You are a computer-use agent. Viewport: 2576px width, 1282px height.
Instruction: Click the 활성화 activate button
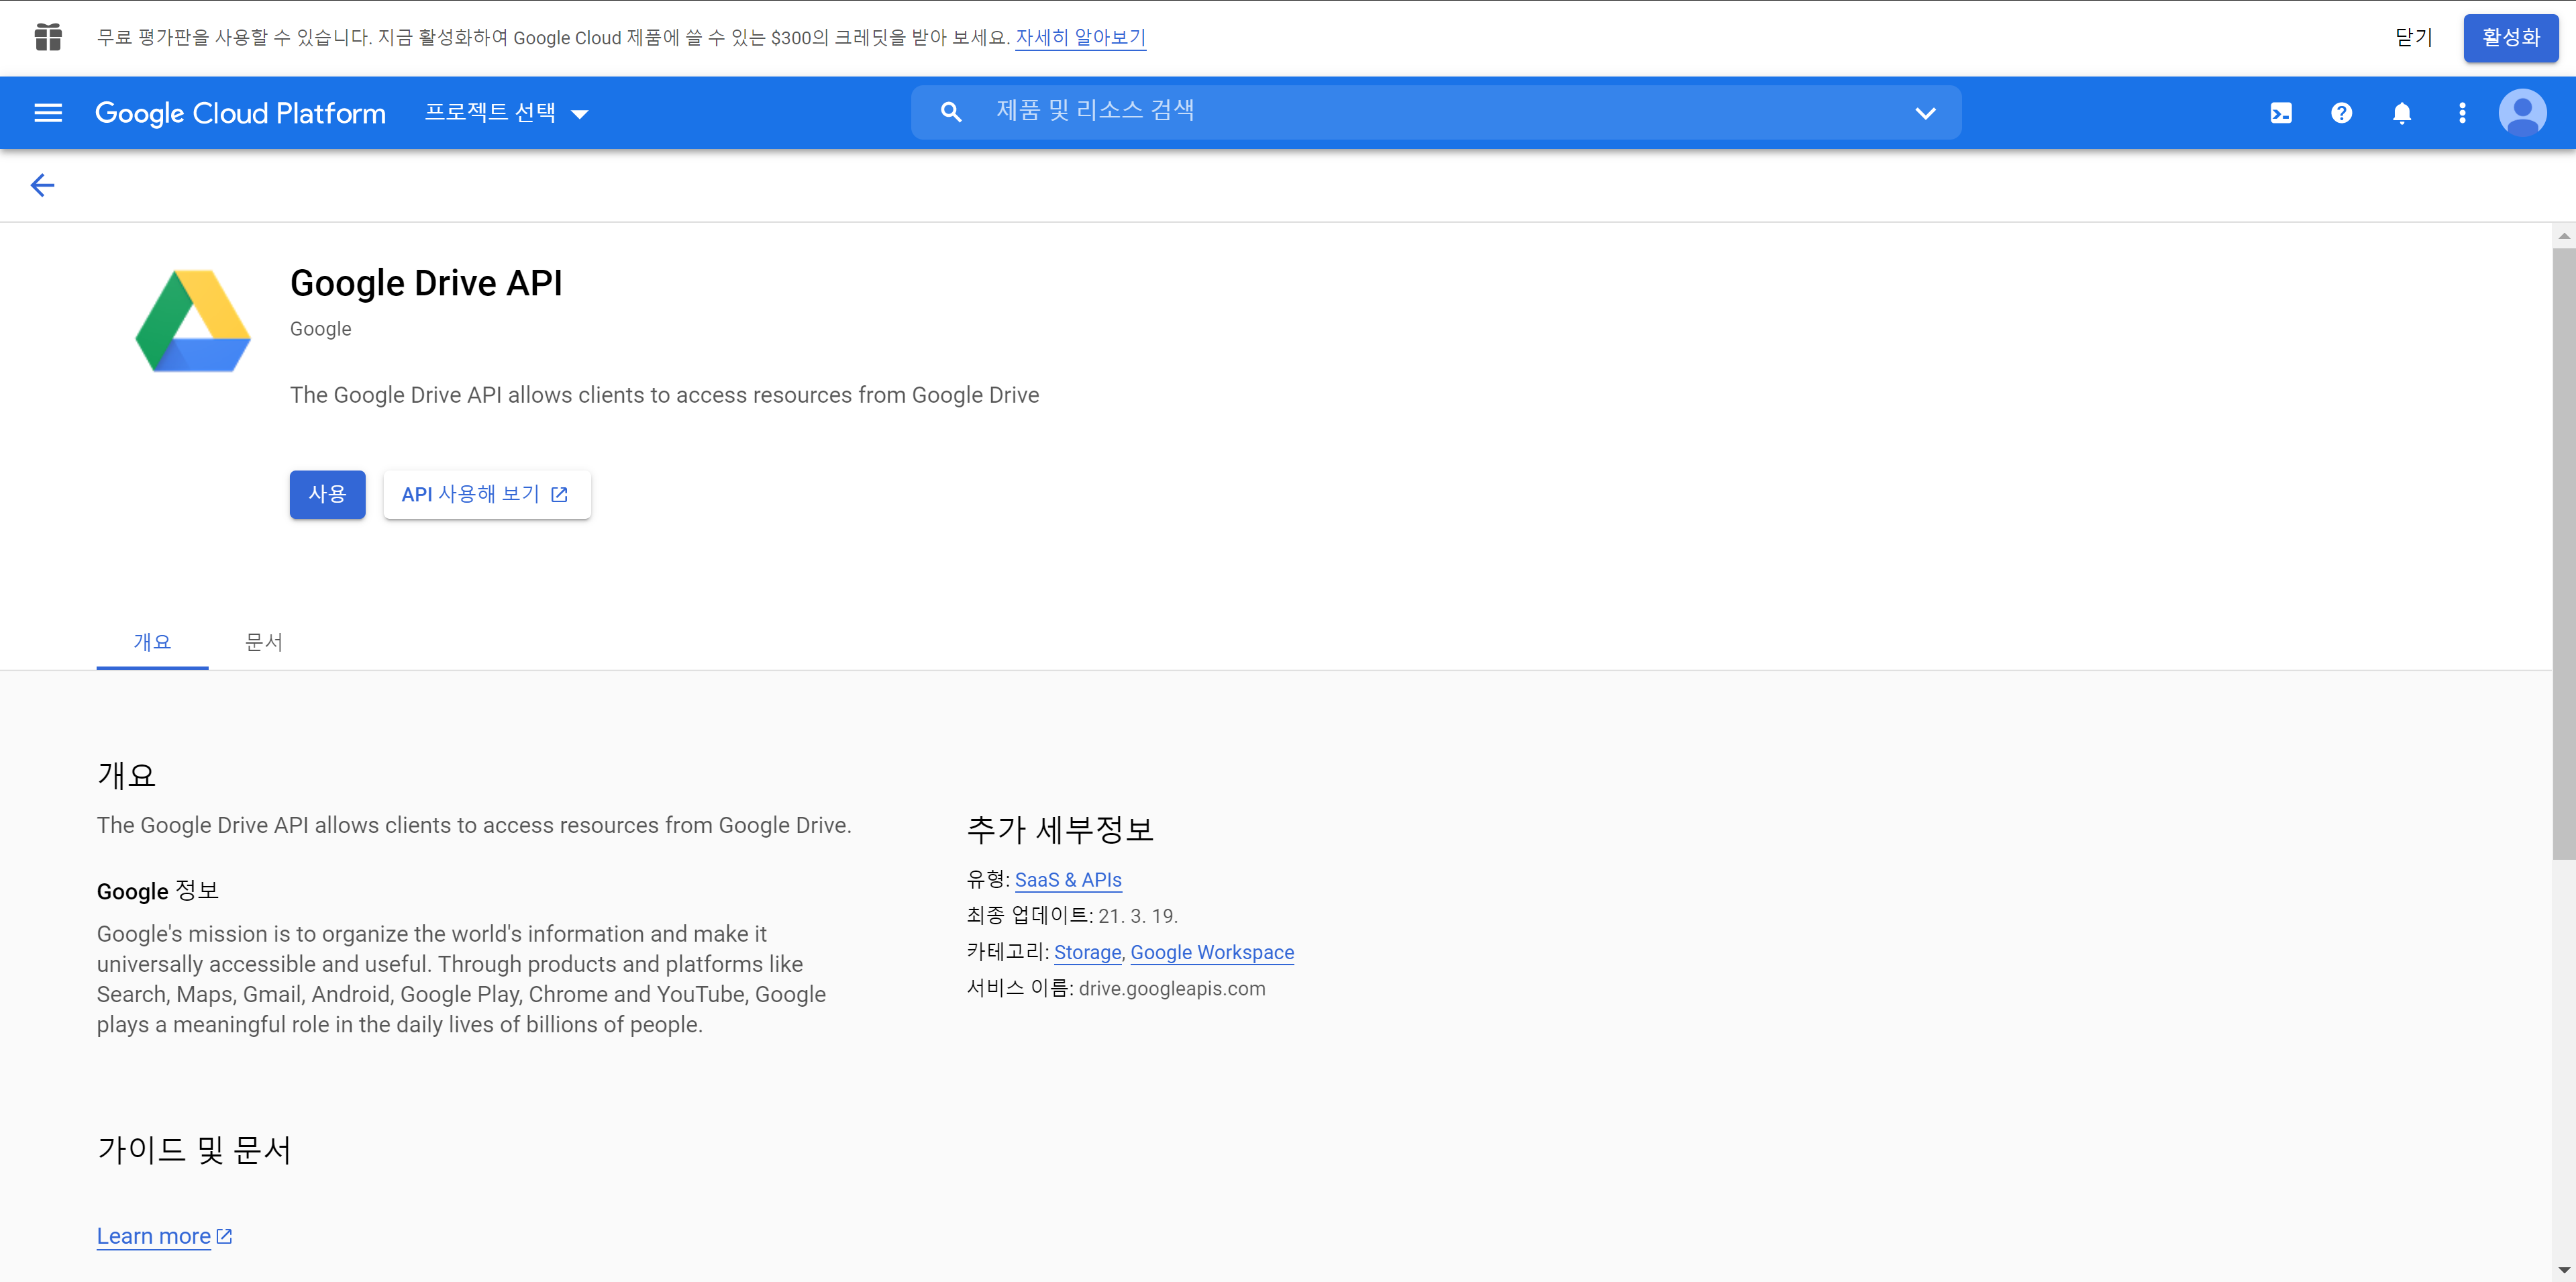coord(2510,38)
